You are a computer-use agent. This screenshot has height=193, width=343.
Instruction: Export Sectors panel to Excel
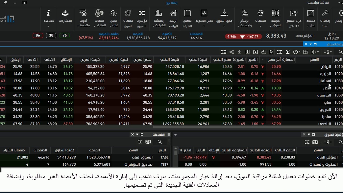(148, 142)
